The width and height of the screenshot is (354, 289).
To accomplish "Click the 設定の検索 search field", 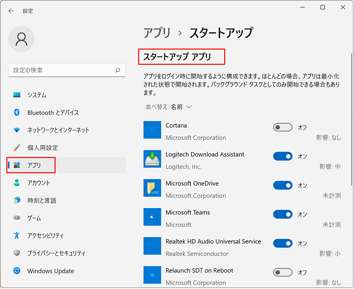I will 61,70.
